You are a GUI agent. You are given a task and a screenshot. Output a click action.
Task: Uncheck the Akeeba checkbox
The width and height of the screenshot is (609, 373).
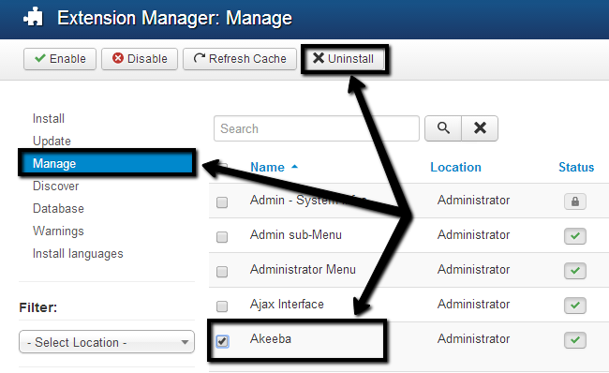click(x=222, y=341)
